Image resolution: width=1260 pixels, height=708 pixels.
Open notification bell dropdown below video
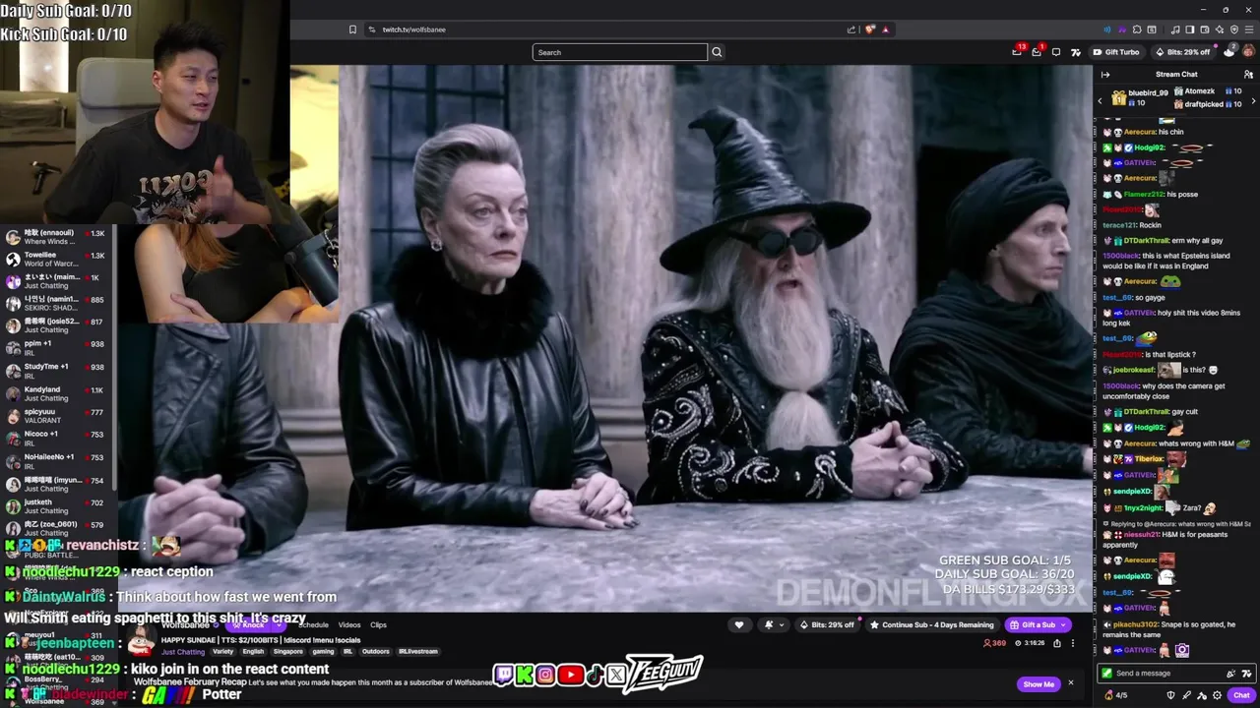774,624
